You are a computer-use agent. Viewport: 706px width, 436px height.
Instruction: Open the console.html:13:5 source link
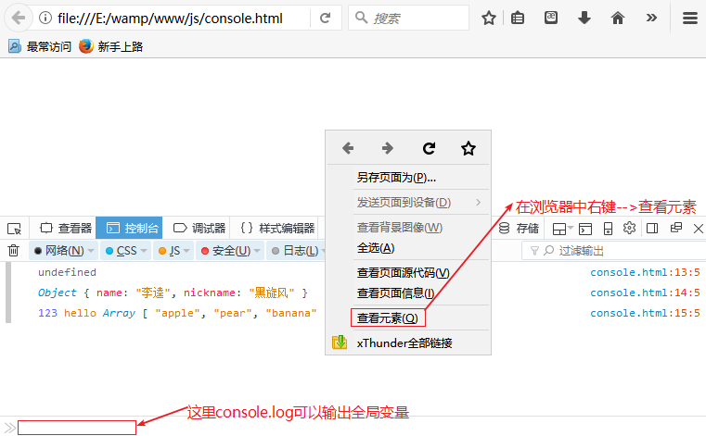[x=645, y=272]
